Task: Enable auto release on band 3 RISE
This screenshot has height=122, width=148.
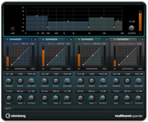Action: pyautogui.click(x=96, y=103)
